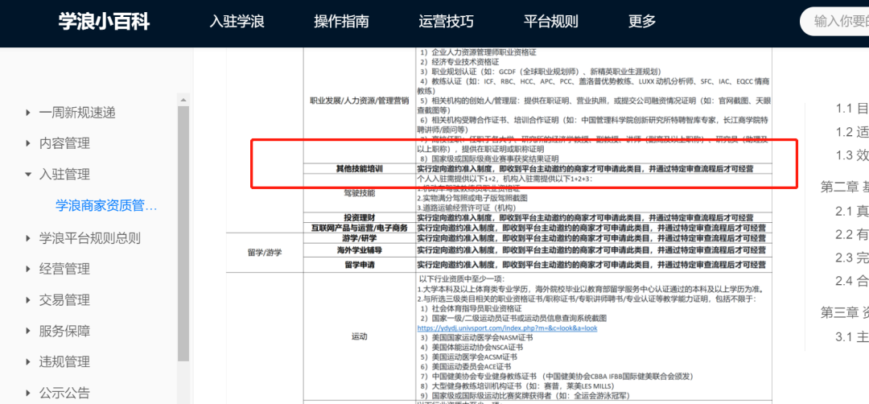This screenshot has height=404, width=869.
Task: Select 学浪商家资质管… sidebar item
Action: 106,206
